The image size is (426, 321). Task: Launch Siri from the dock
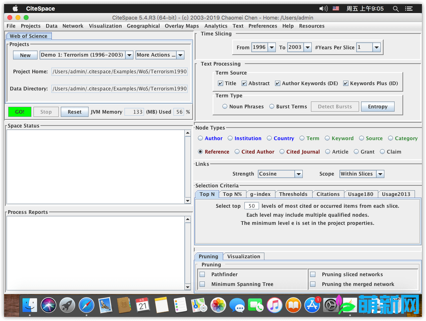click(x=49, y=305)
